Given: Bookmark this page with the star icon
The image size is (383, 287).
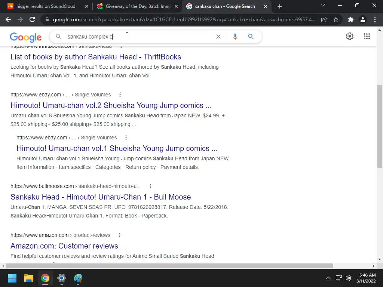Looking at the screenshot, I should coord(336,19).
